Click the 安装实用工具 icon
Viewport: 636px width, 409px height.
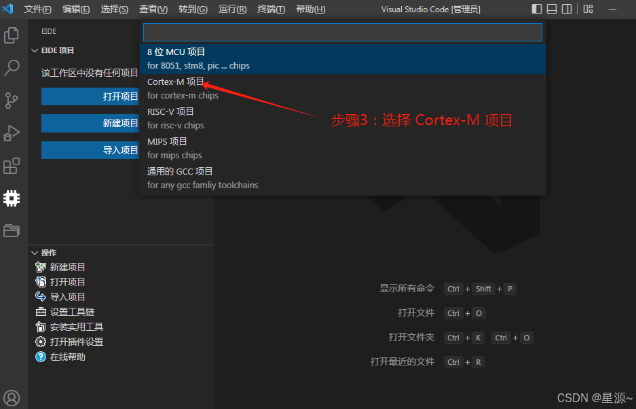pyautogui.click(x=41, y=327)
